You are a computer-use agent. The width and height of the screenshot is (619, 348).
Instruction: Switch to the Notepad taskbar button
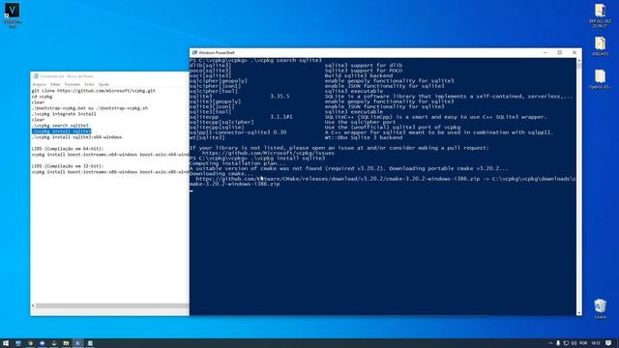(x=90, y=343)
